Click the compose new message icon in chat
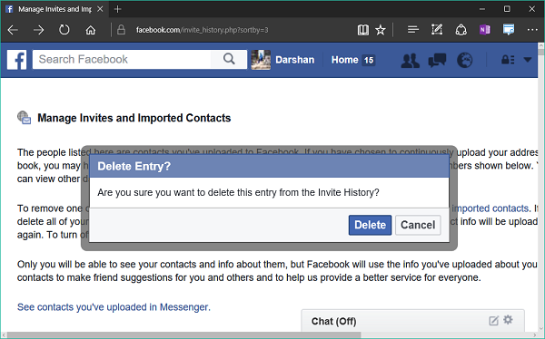This screenshot has height=339, width=545. pos(493,321)
